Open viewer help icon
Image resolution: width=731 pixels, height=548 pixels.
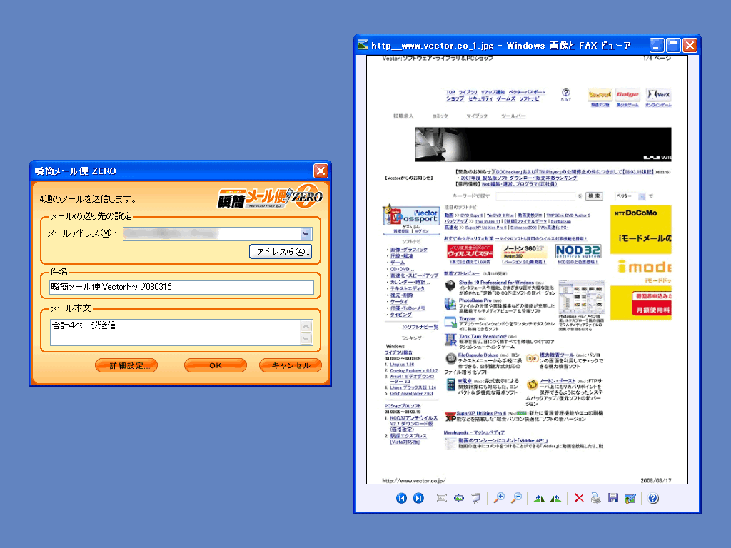pos(653,498)
